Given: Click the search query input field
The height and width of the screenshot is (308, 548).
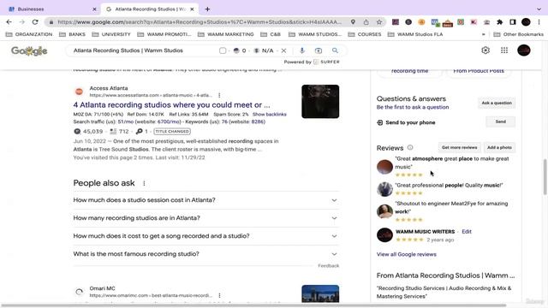Looking at the screenshot, I should click(x=143, y=50).
